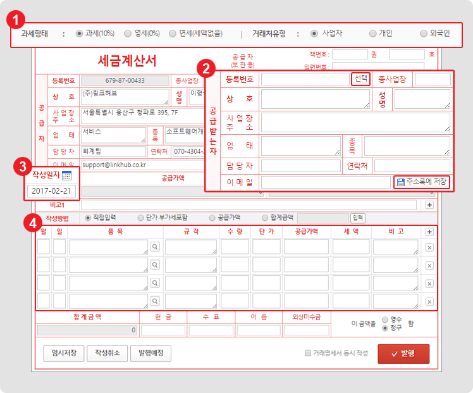473x393 pixels.
Task: Click recipient 등록번호 input field
Action: point(305,79)
